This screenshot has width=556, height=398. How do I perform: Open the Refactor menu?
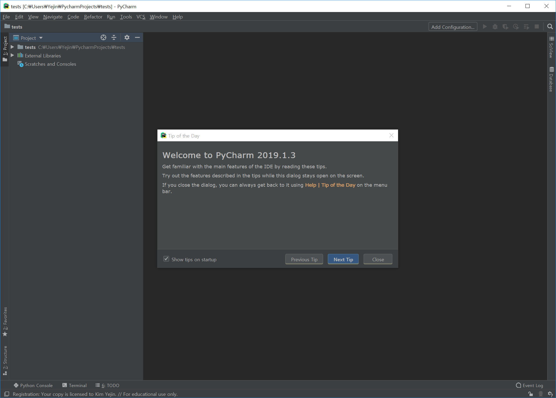[x=93, y=17]
